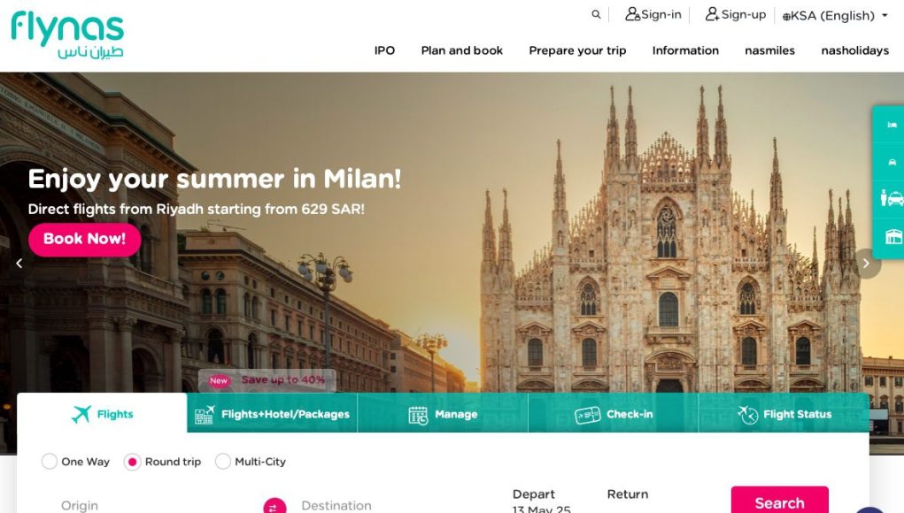Click the search magnifier icon
This screenshot has height=513, width=904.
click(x=596, y=14)
